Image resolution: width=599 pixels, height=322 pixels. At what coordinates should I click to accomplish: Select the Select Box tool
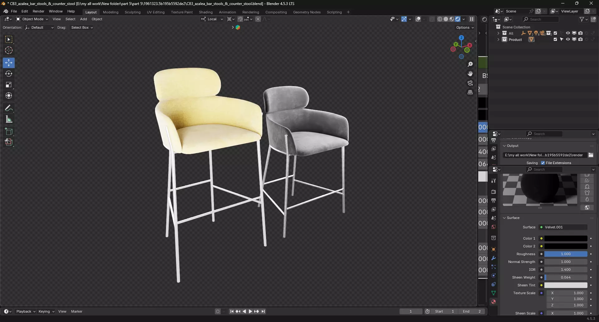(x=9, y=39)
